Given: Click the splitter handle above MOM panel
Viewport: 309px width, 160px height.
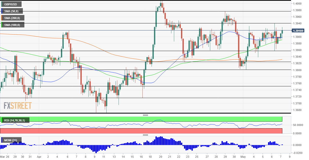Looking at the screenshot, I should click(145, 135).
